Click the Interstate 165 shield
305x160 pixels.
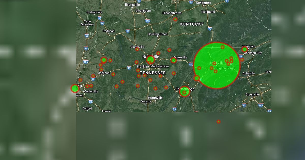tap(148, 21)
